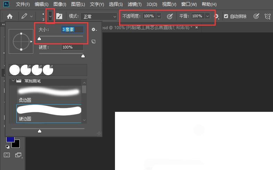
Task: Select the Pencil tool preset icon
Action: point(24,16)
